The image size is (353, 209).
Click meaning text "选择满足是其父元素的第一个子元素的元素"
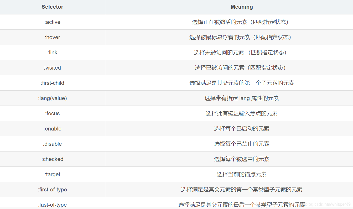(242, 83)
